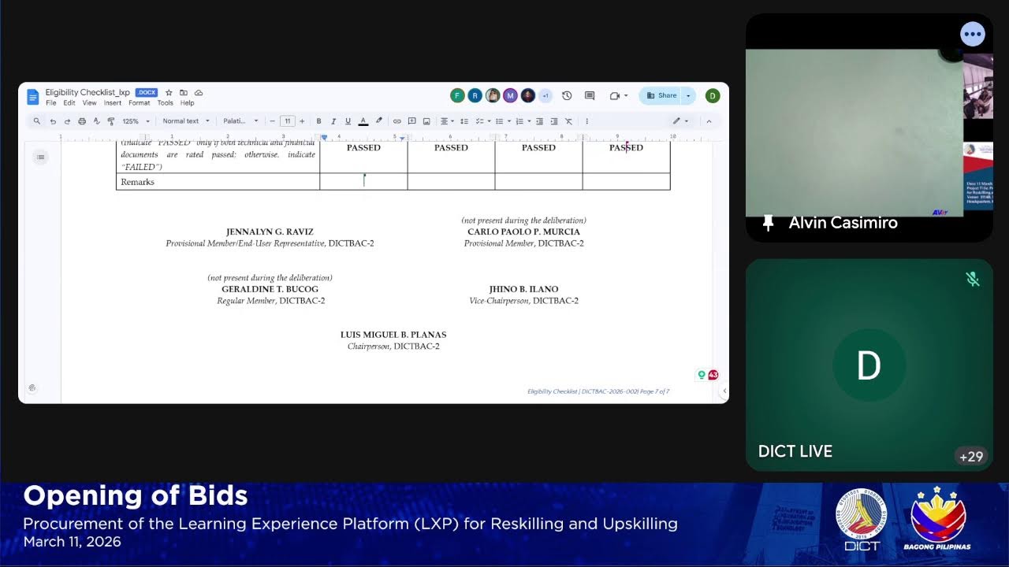The height and width of the screenshot is (567, 1009).
Task: Click the move-to-folder icon
Action: [x=184, y=93]
